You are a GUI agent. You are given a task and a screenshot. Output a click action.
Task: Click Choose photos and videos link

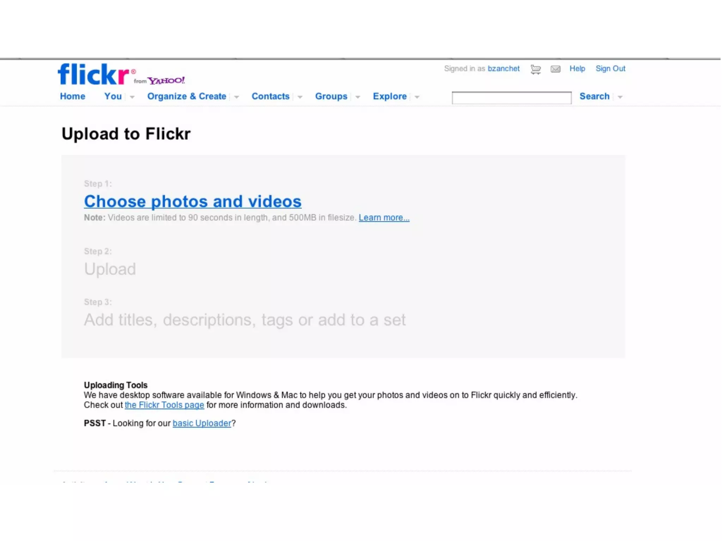(192, 201)
